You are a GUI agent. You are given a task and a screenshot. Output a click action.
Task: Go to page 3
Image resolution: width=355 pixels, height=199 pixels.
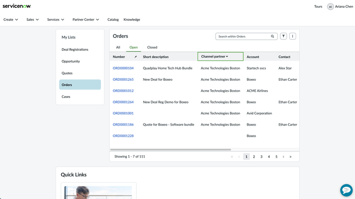coord(261,157)
